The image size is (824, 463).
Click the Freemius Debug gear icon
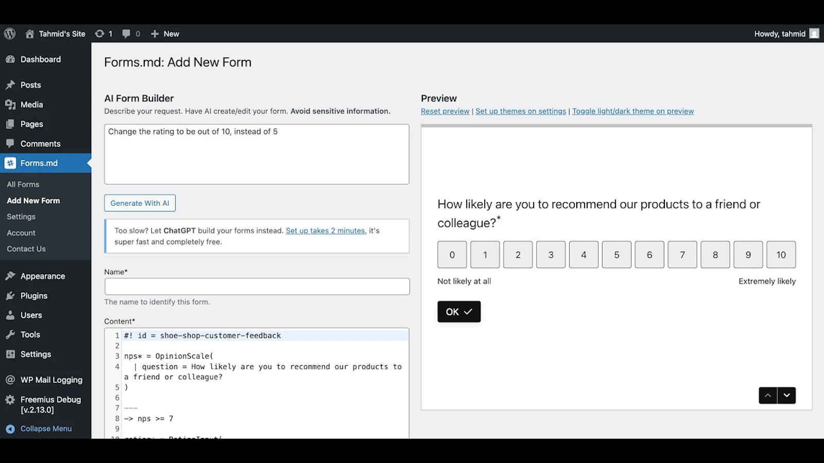click(10, 400)
